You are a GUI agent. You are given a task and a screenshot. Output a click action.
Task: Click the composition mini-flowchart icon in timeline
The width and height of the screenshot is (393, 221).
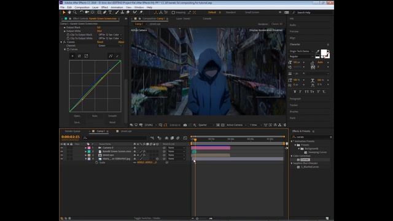click(x=152, y=138)
